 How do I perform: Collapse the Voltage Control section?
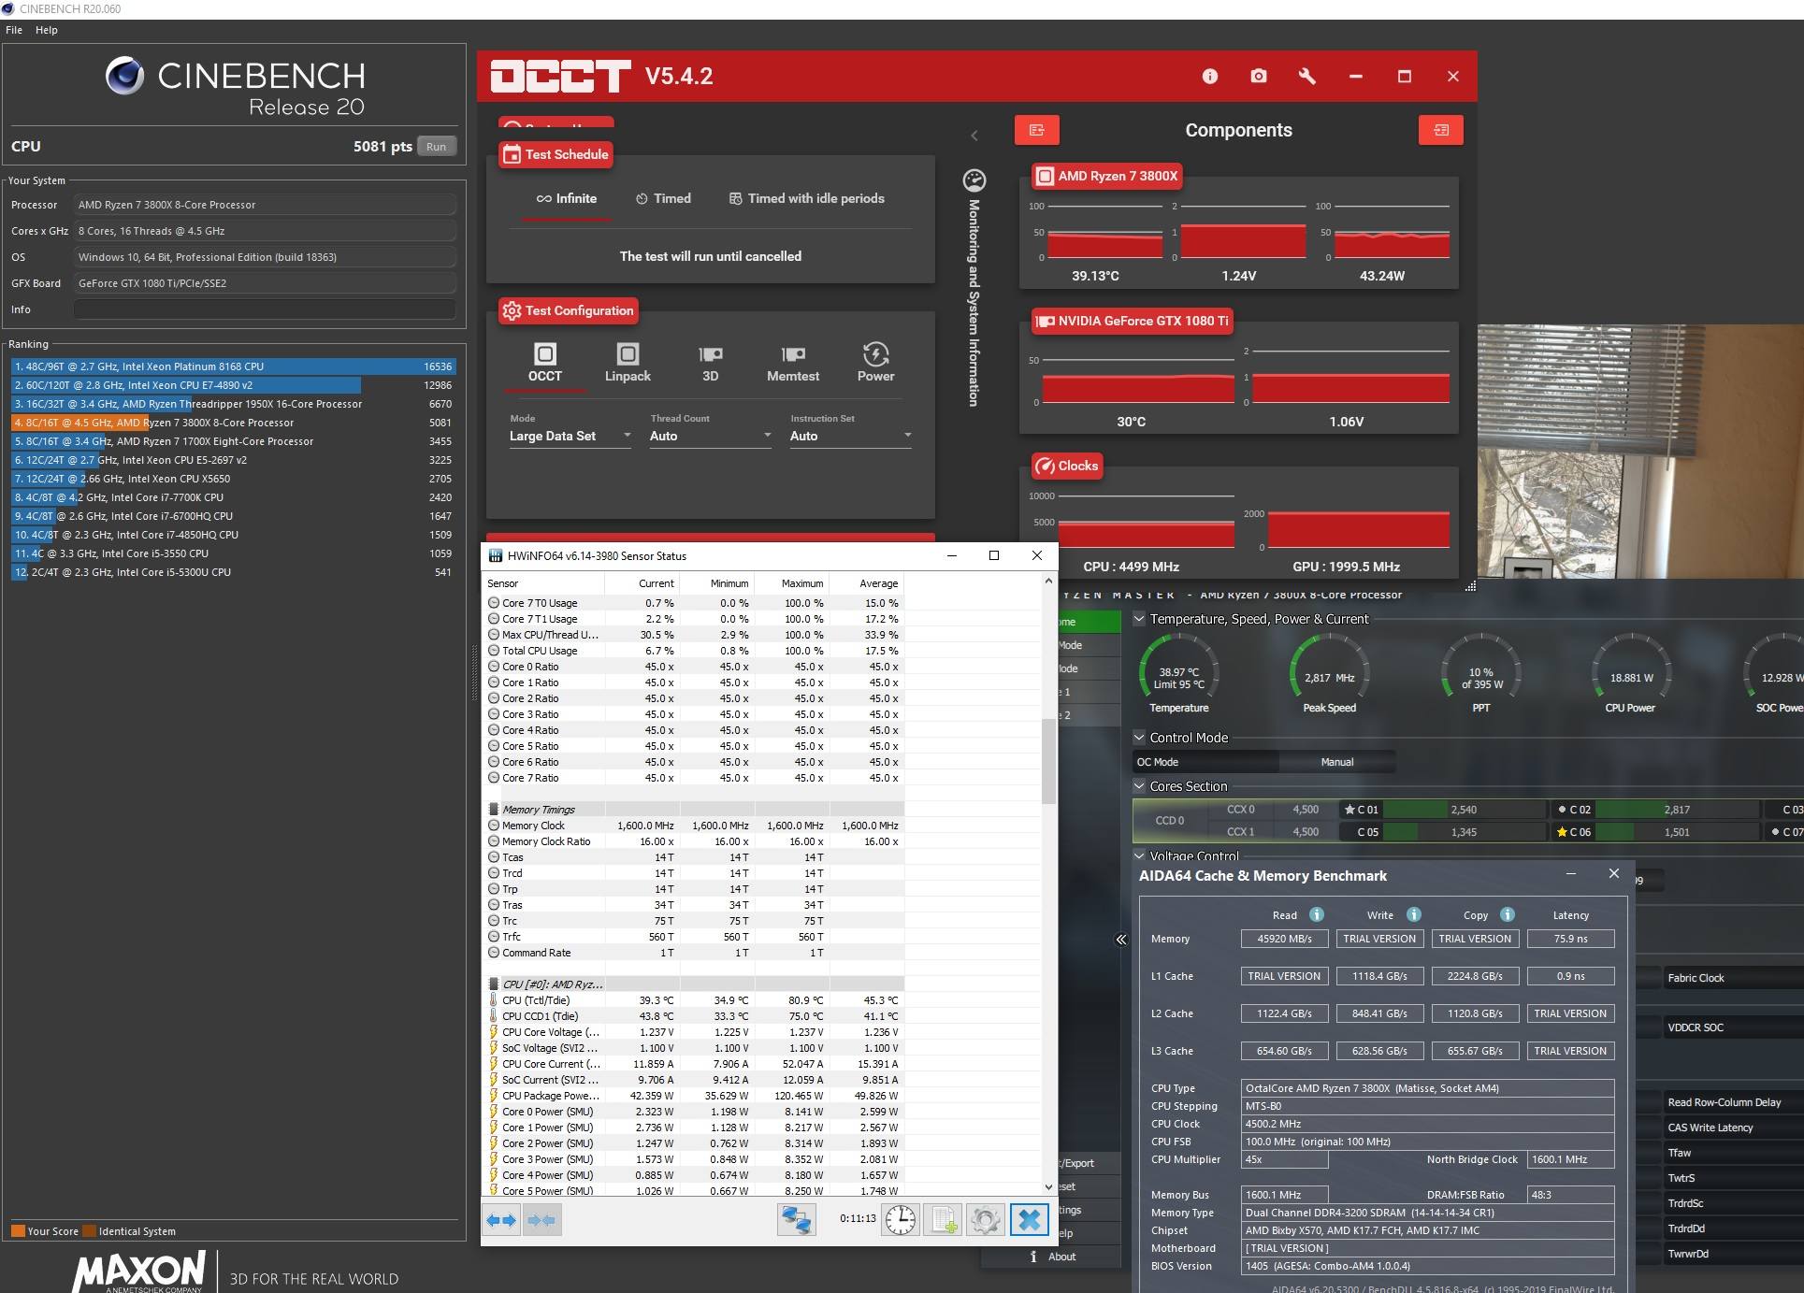click(1139, 855)
